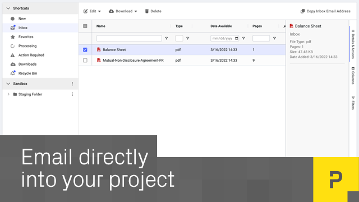Click the cloud Download icon in toolbar
Viewport: 359px width, 202px height.
[x=111, y=11]
